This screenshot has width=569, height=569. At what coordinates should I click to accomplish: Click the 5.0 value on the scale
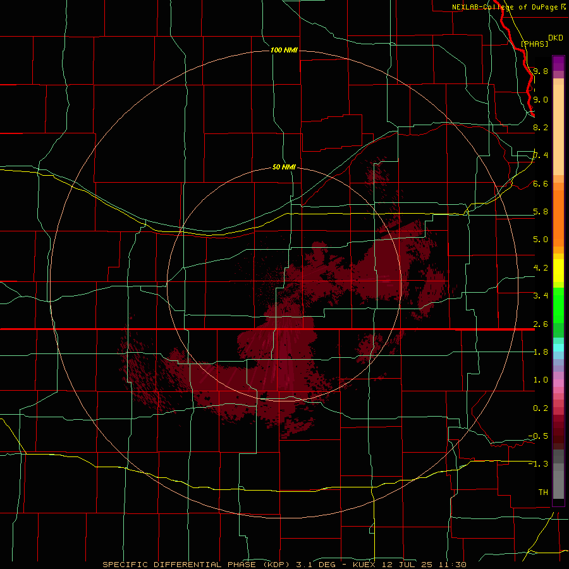[x=541, y=240]
